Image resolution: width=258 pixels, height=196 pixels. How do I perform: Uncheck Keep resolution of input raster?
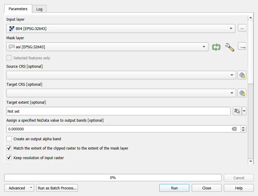(9, 158)
